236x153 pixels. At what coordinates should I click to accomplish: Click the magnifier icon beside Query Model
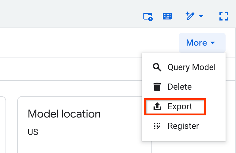(x=157, y=67)
